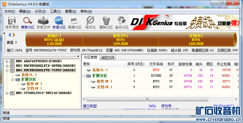The height and width of the screenshot is (123, 243).
Task: Click the 起始柱面 column header
Action: coord(185,64)
